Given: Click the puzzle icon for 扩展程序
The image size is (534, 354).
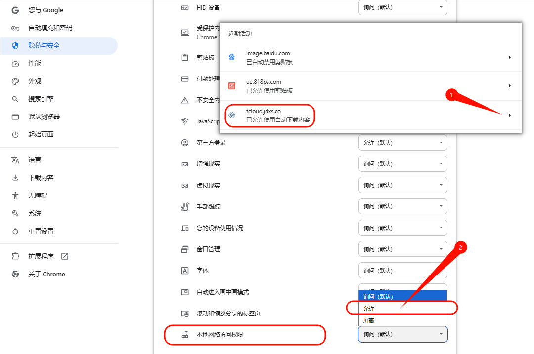Looking at the screenshot, I should coord(15,256).
